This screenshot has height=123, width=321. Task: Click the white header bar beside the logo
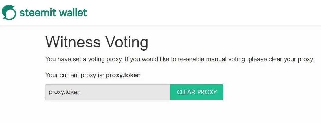click(203, 12)
